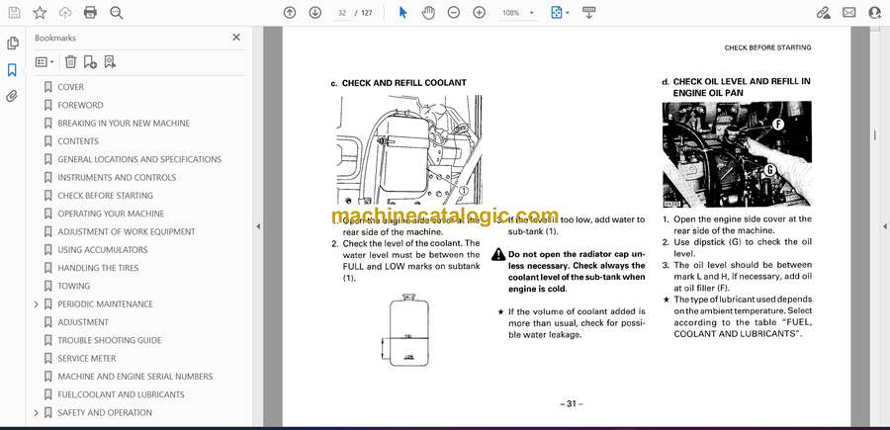
Task: Zoom in using the plus icon
Action: [x=479, y=13]
